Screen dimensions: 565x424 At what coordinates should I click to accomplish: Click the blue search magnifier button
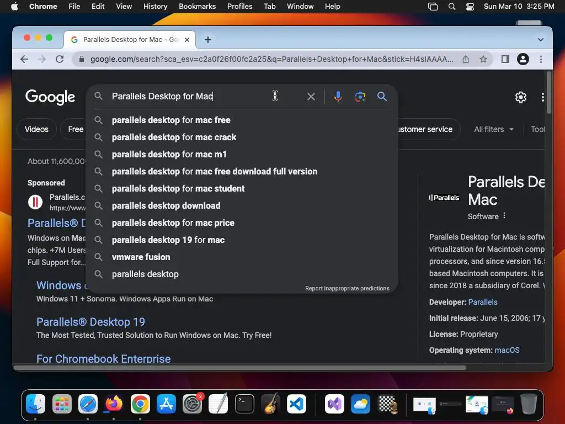(x=382, y=96)
